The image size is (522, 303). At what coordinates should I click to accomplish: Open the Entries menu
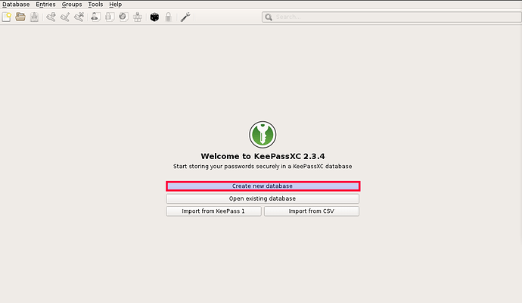point(45,5)
